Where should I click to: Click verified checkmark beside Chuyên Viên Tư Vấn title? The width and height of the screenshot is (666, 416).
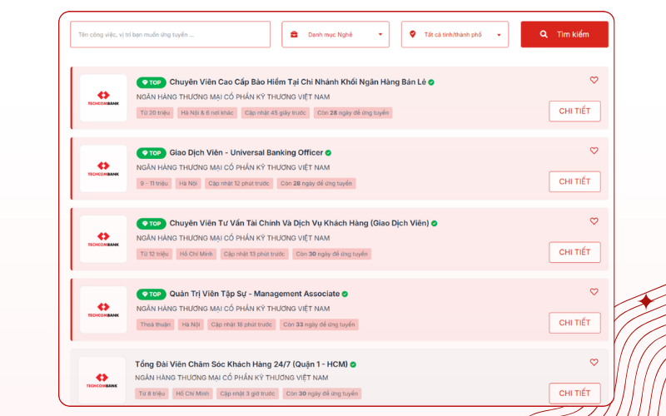[x=434, y=223]
